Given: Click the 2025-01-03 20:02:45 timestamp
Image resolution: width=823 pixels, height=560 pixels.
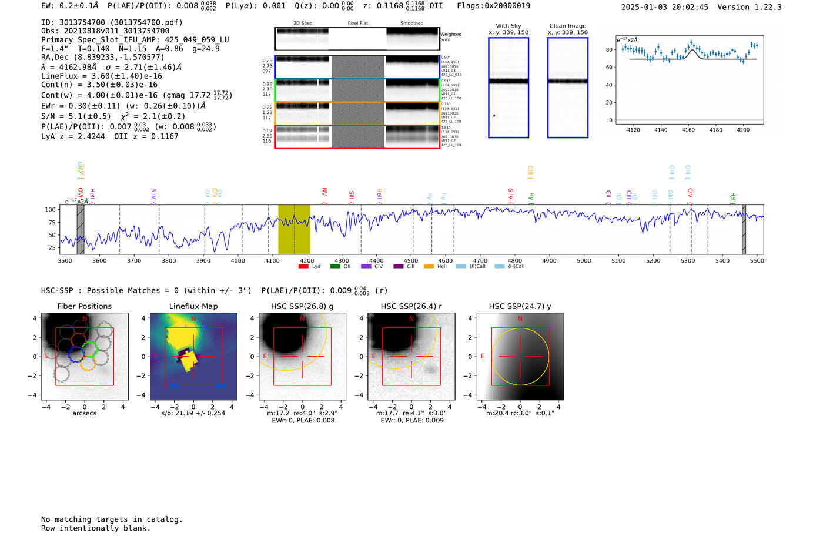Looking at the screenshot, I should point(664,7).
